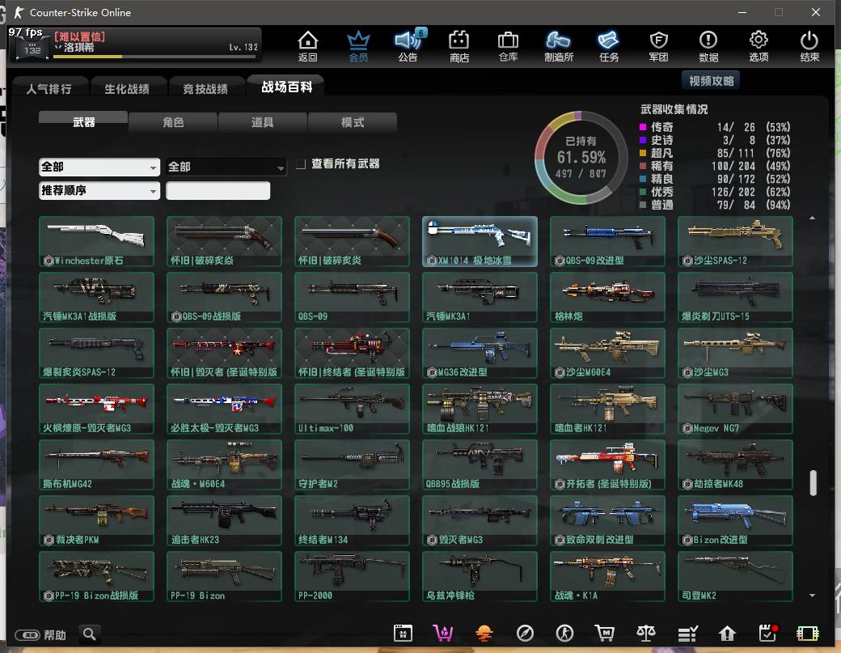This screenshot has height=653, width=841.
Task: Select the QBS-09改进型 weapon card
Action: point(607,241)
